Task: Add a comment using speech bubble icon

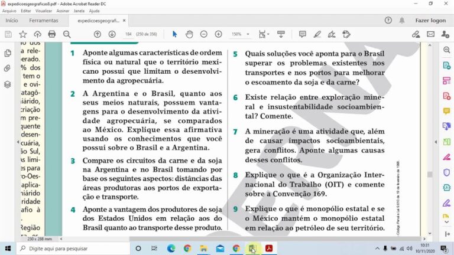Action: point(303,34)
